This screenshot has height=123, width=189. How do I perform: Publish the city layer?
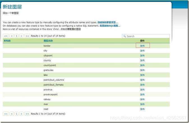tap(142, 51)
